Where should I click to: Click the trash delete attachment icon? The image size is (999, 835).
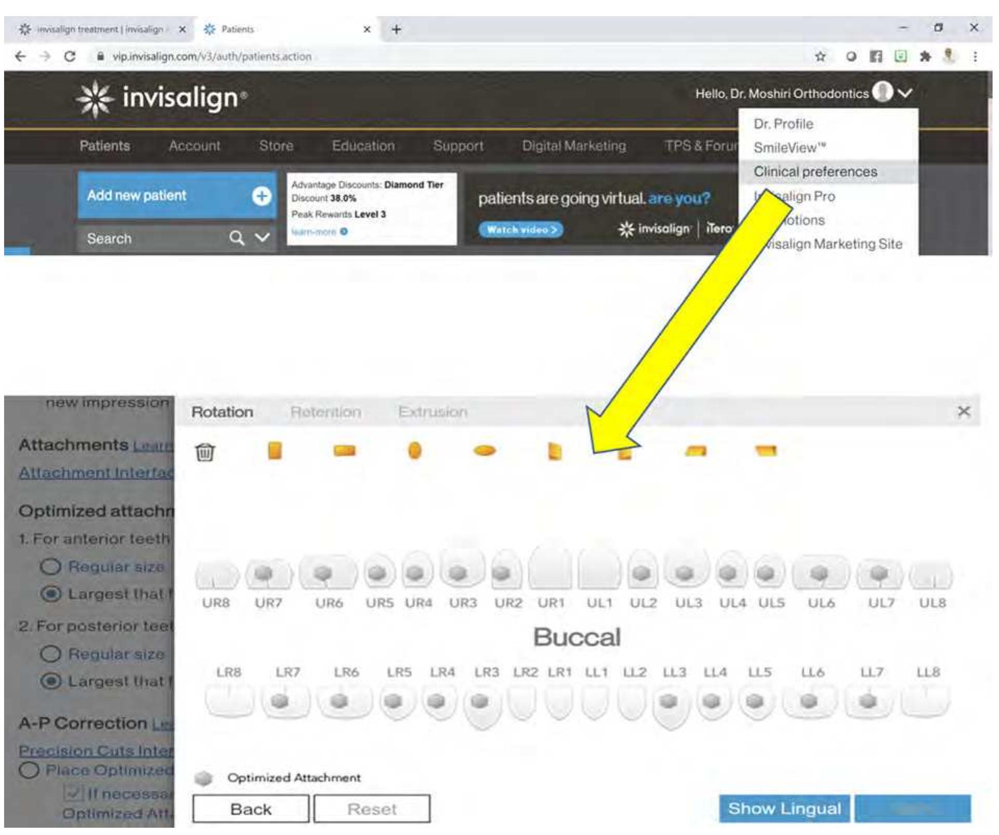click(x=204, y=452)
